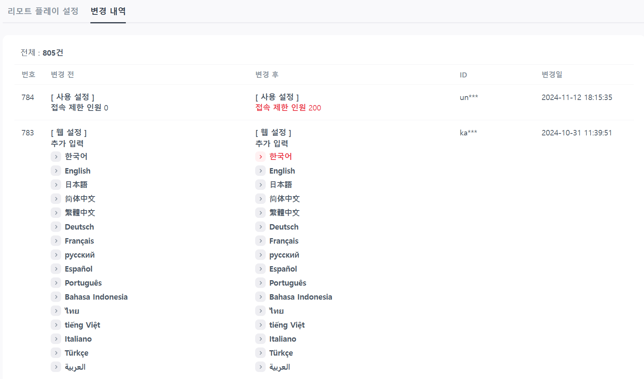
Task: Expand English chevron in 변경 전 column
Action: point(56,171)
